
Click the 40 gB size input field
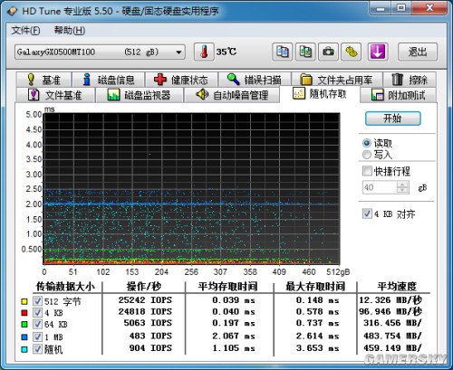[380, 187]
